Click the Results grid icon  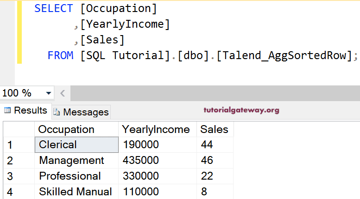tap(7, 111)
